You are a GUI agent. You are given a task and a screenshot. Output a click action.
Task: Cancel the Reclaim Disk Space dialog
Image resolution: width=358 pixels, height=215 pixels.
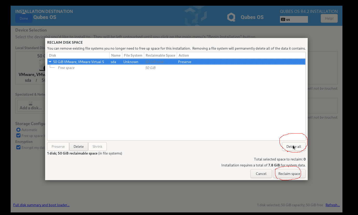261,174
